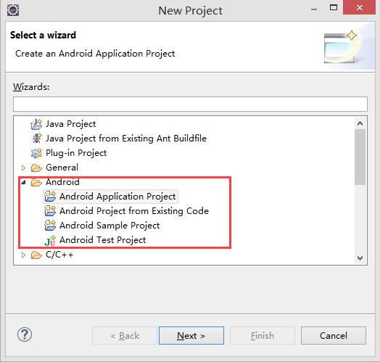Image resolution: width=380 pixels, height=362 pixels.
Task: Select the Android Sample Project entry
Action: point(110,226)
